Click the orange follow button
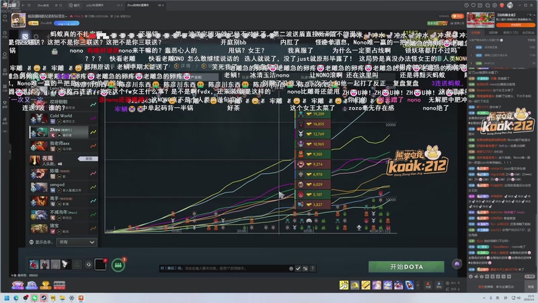Screen dimensions: 538x303 [x=457, y=16]
